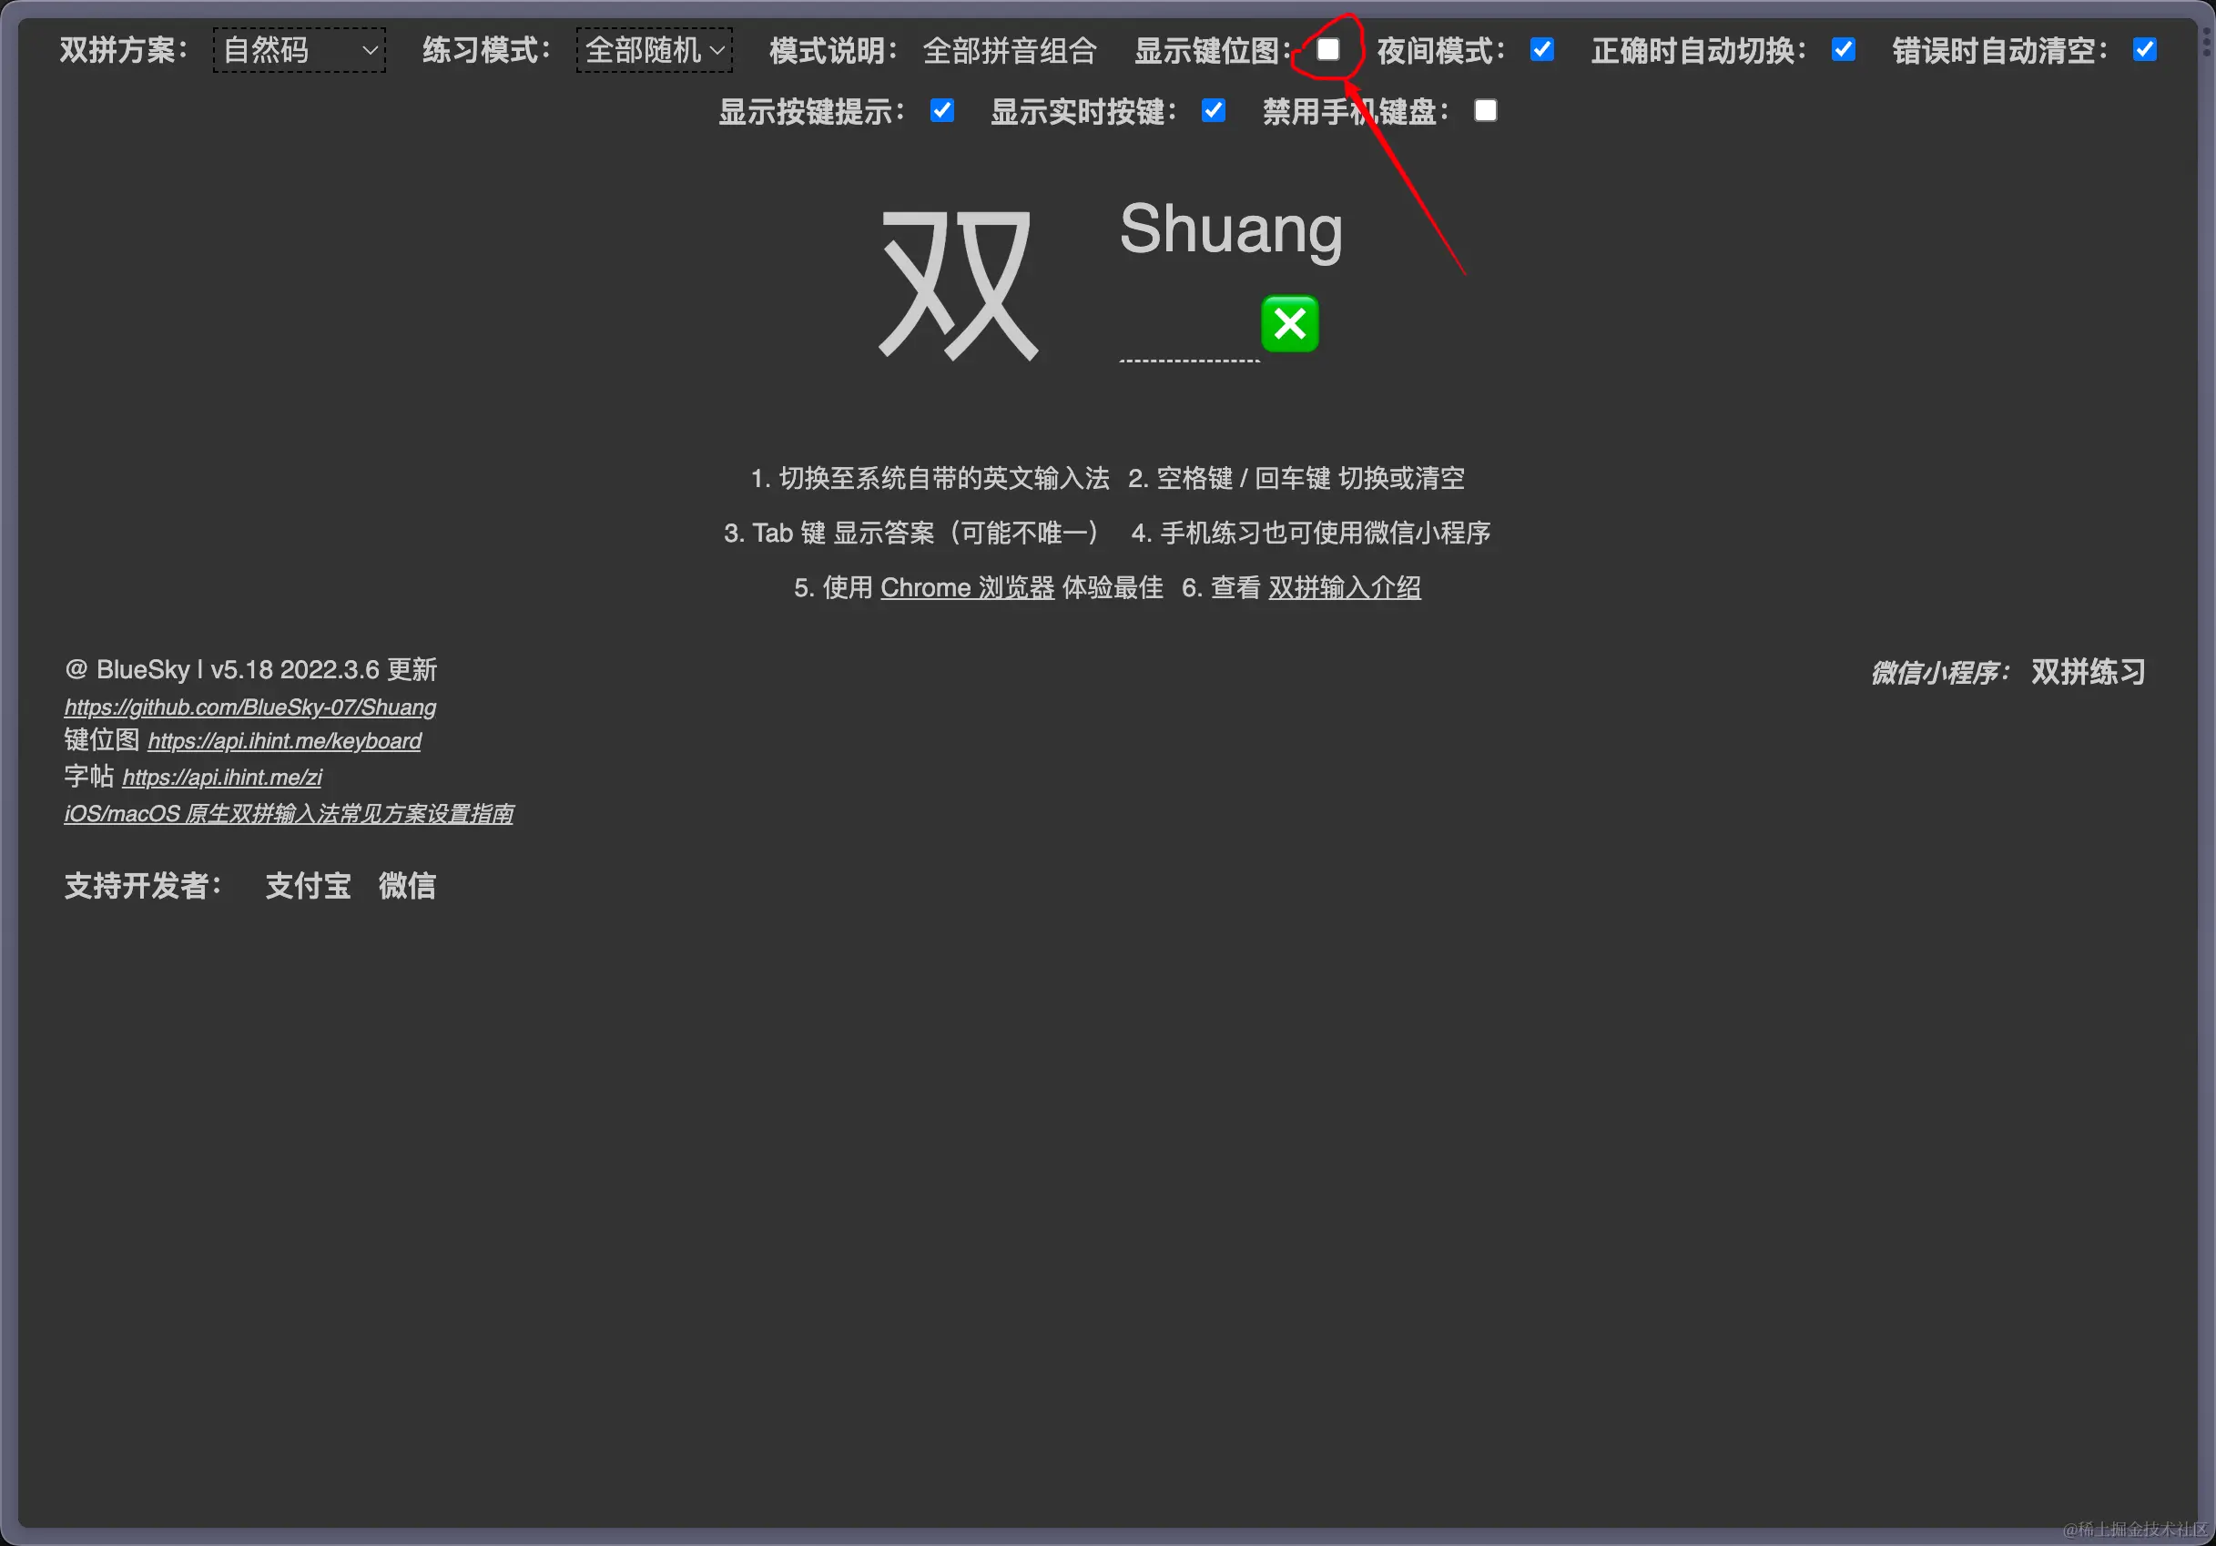Click 双拼练习 WeChat mini program text
Viewport: 2216px width, 1546px height.
2088,672
